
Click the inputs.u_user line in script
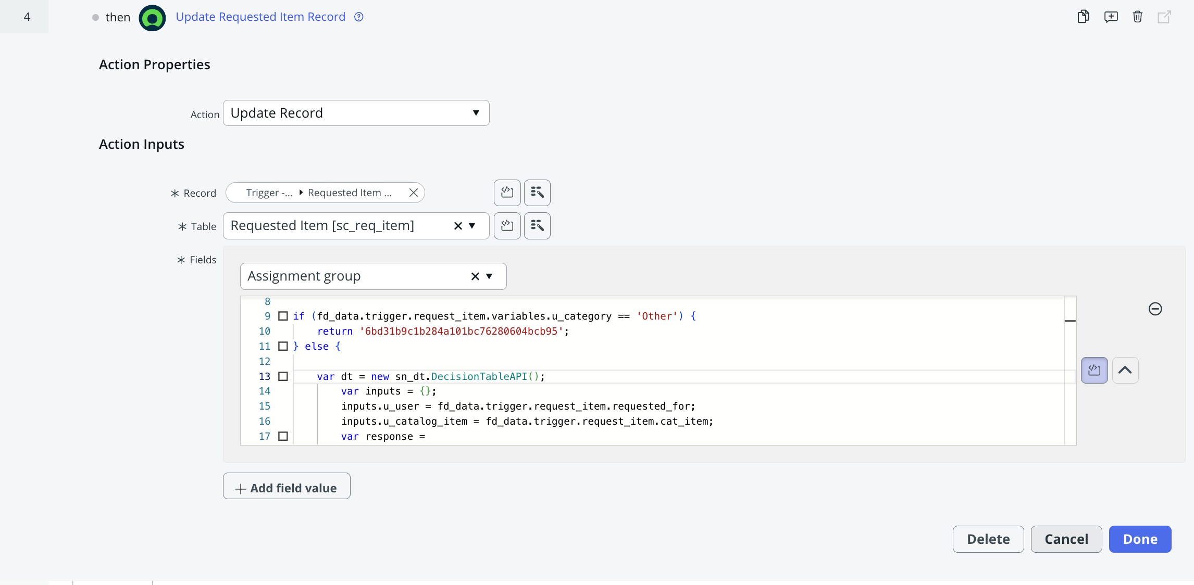pyautogui.click(x=518, y=406)
